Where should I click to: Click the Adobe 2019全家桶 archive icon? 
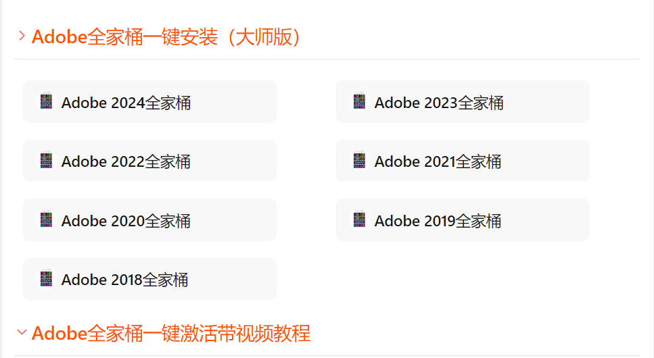[359, 220]
